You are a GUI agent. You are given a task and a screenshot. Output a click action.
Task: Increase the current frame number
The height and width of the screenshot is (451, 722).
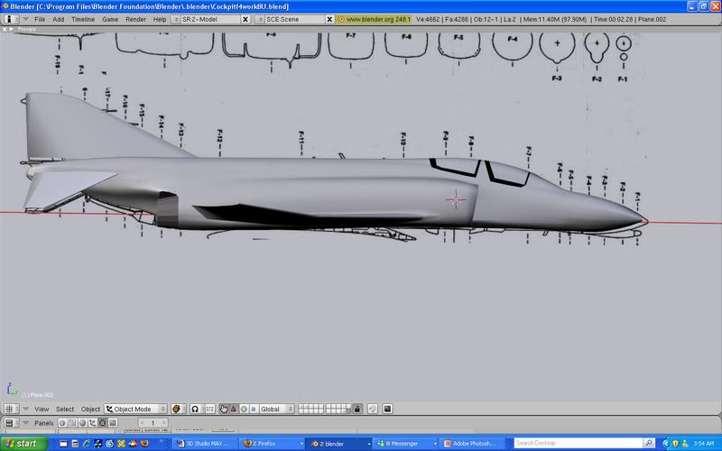pyautogui.click(x=164, y=423)
